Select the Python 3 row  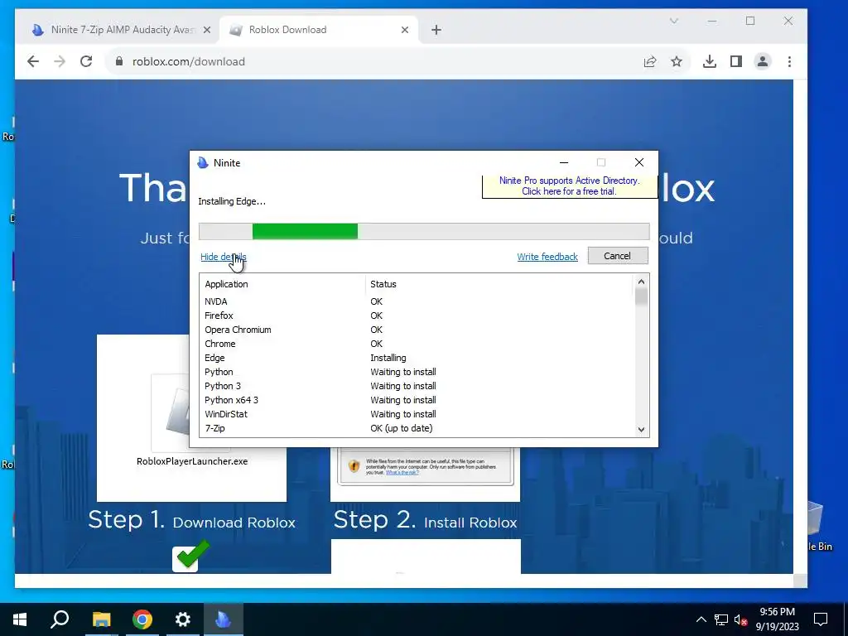click(417, 386)
